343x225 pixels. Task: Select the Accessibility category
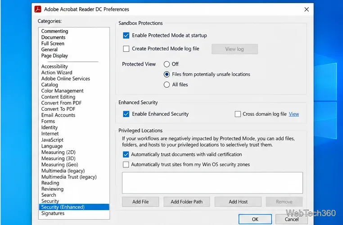(x=54, y=67)
